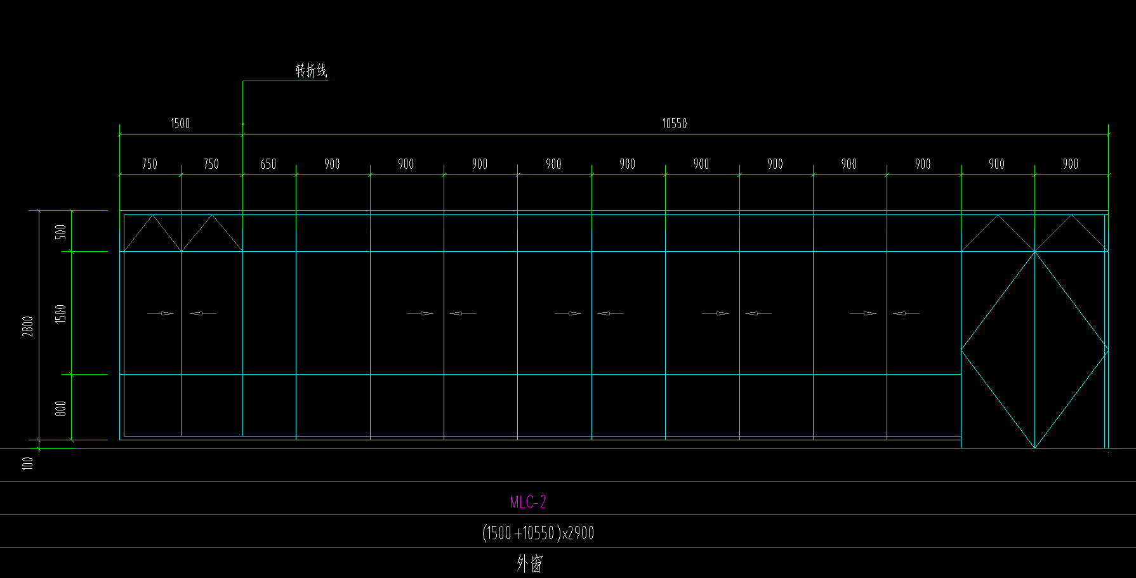Click the 10550 dimension text
The height and width of the screenshot is (578, 1136).
675,123
